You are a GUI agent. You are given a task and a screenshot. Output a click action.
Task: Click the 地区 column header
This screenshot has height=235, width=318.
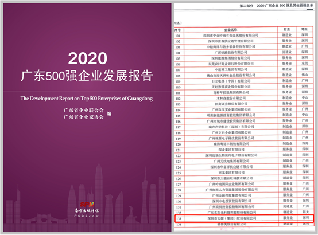point(304,29)
